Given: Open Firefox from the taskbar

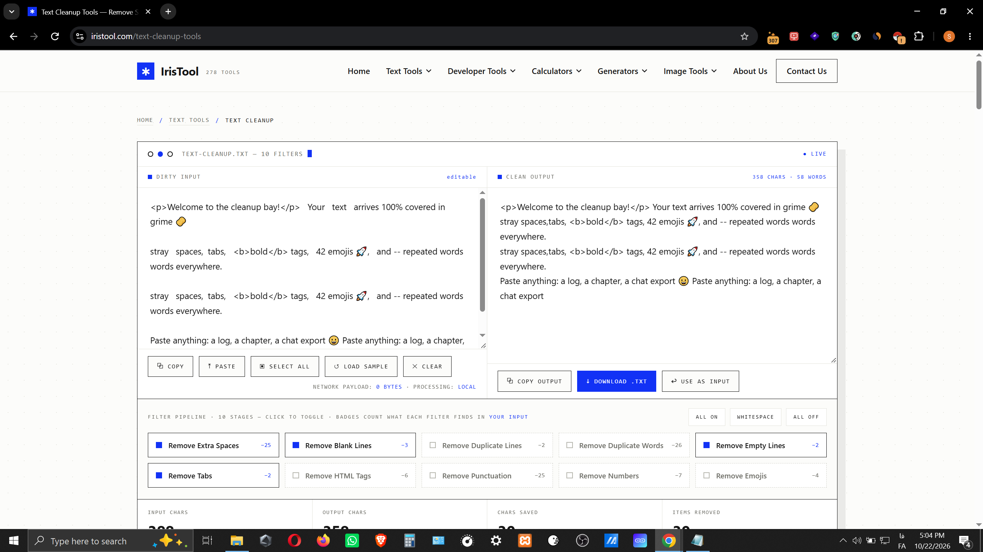Looking at the screenshot, I should 323,541.
